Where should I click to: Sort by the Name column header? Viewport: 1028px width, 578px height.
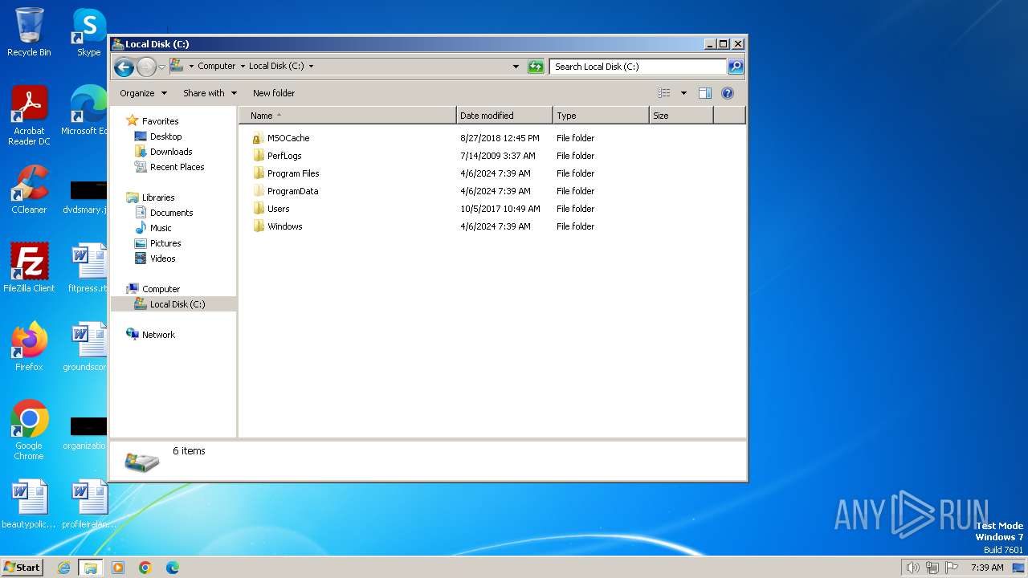(x=348, y=116)
